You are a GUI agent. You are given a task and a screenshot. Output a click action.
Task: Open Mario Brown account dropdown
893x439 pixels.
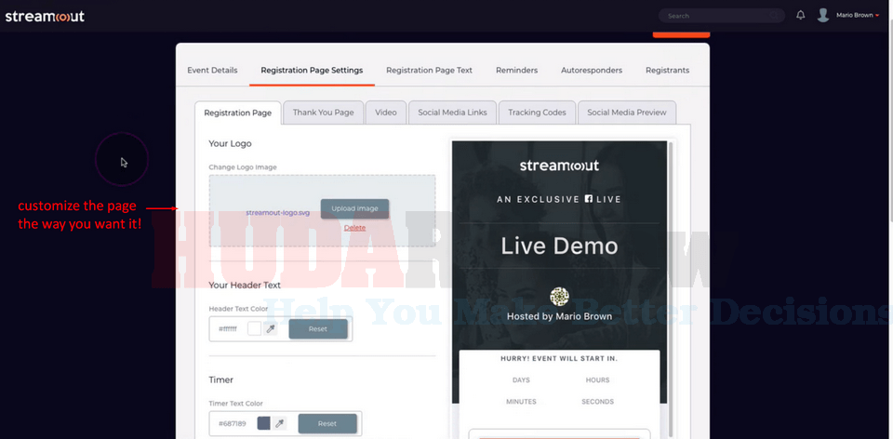(x=857, y=16)
